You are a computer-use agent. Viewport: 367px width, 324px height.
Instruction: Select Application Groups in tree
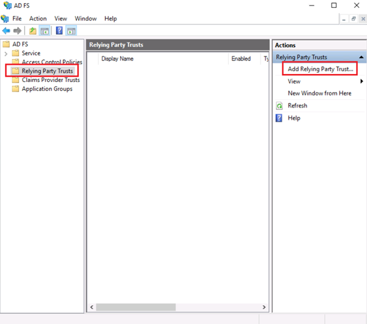47,89
